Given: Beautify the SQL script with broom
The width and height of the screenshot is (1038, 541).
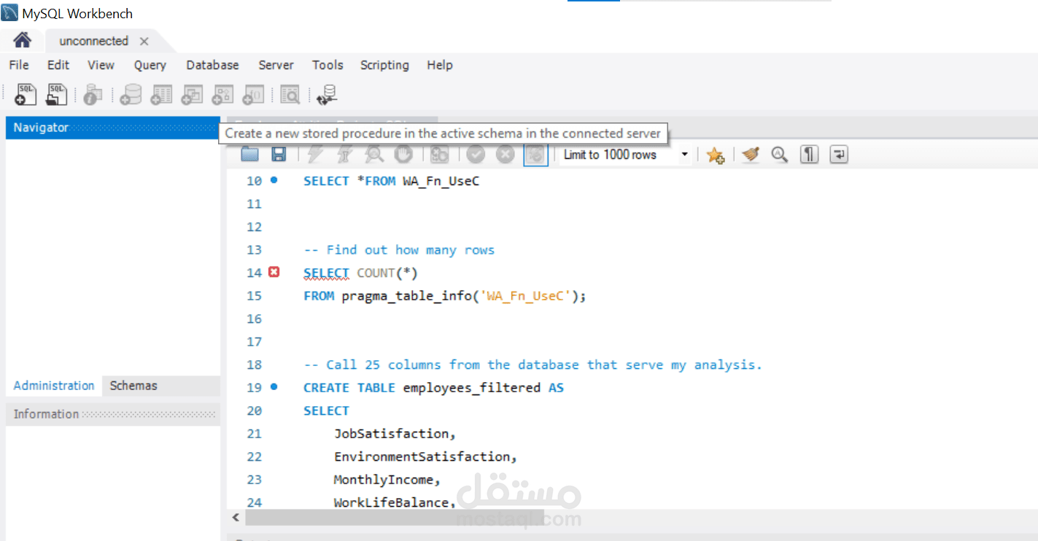Looking at the screenshot, I should point(751,155).
